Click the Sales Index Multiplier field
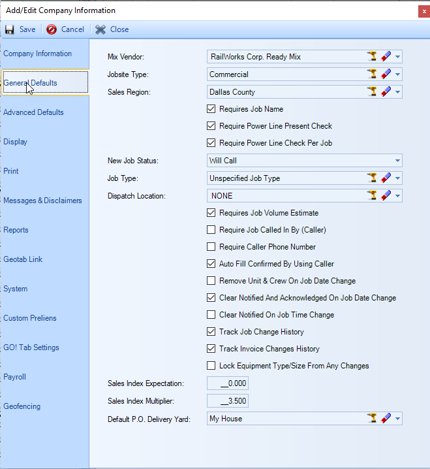This screenshot has width=430, height=469. click(x=228, y=401)
